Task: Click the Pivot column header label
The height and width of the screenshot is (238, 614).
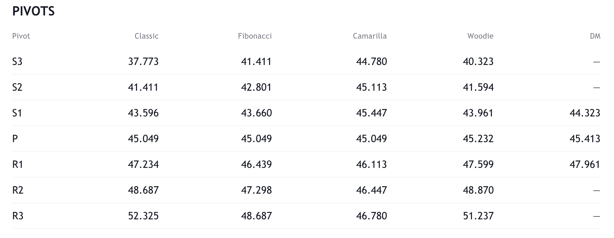Action: point(21,36)
